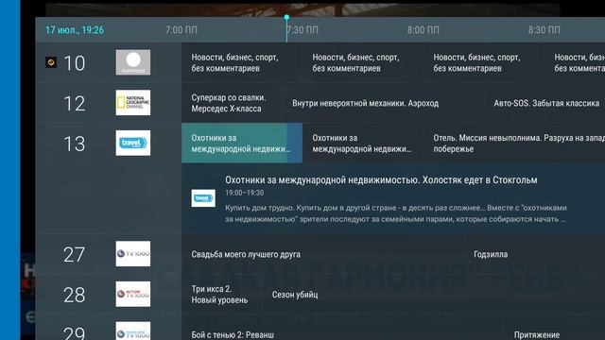Select channel number 27
Viewport: 605px width, 340px height.
74,255
